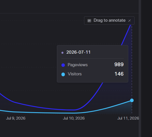
Task: Click the dark blue Pageviews color dot
Action: 63,65
